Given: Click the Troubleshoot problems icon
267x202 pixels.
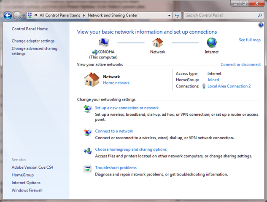Looking at the screenshot, I should pyautogui.click(x=88, y=169).
